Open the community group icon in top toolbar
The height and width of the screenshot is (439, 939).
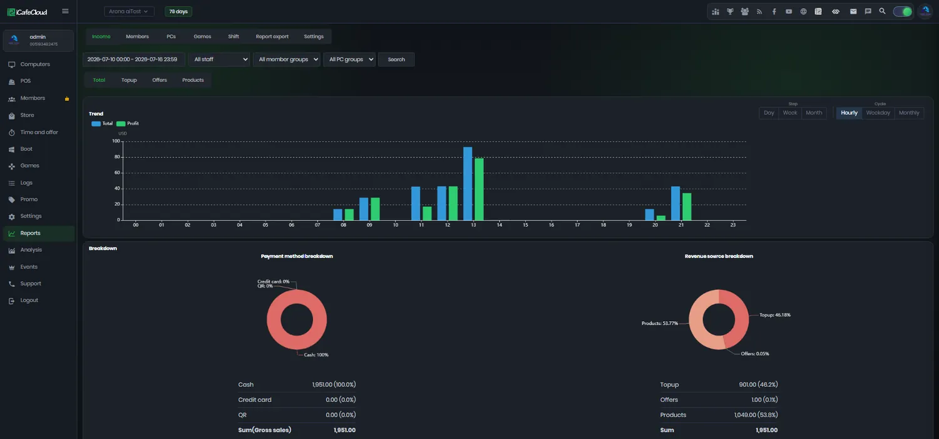click(745, 11)
